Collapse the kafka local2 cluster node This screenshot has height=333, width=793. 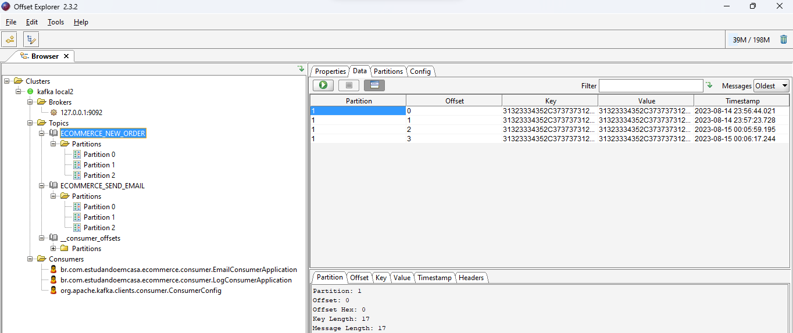coord(18,92)
